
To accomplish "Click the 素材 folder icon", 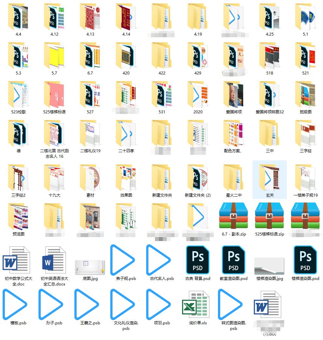I will click(90, 178).
